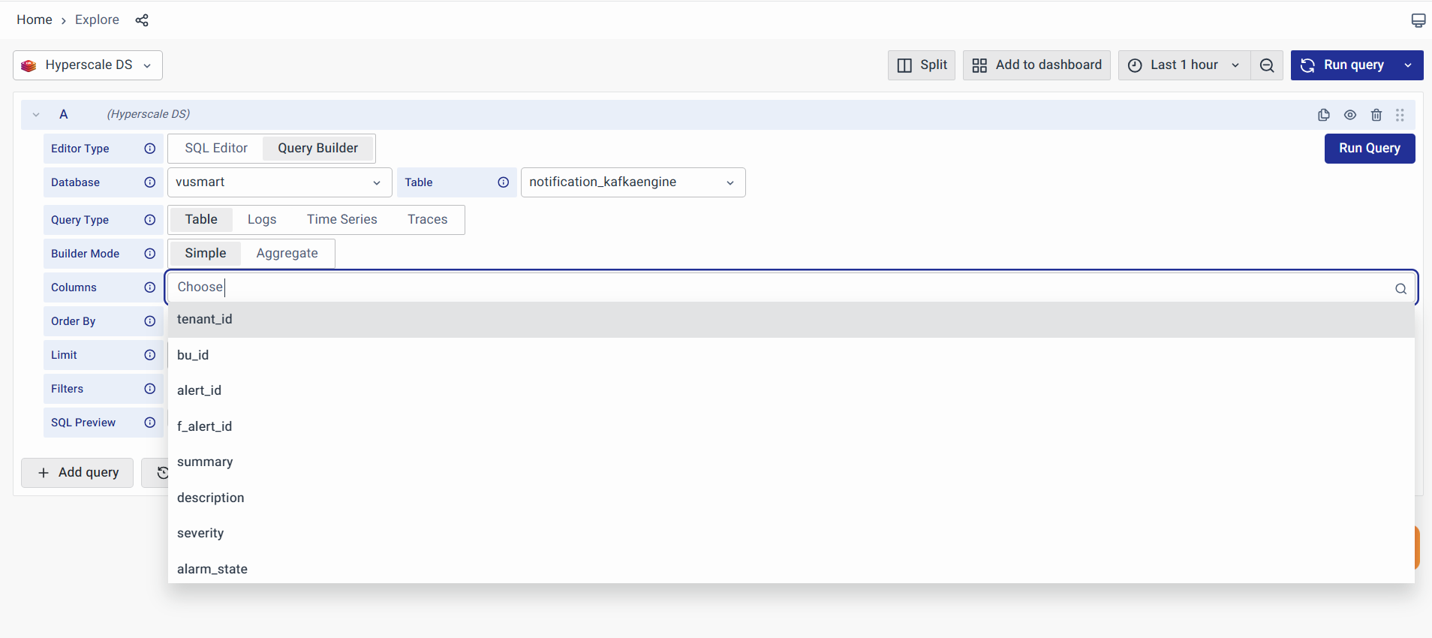Screen dimensions: 1432x638
Task: Click the info icon beside Builder Mode
Action: click(150, 254)
